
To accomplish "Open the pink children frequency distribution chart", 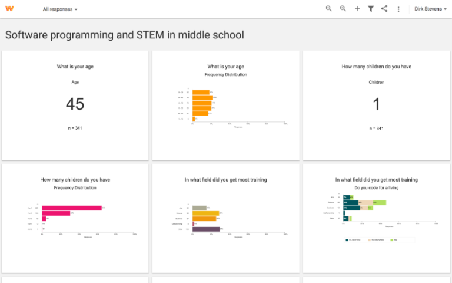I will click(x=75, y=218).
